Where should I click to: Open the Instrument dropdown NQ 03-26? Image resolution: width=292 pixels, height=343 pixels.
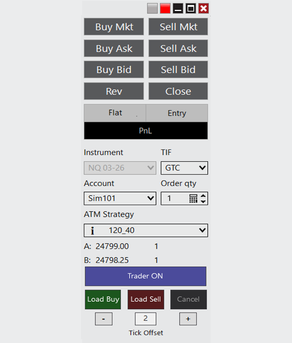coord(120,168)
